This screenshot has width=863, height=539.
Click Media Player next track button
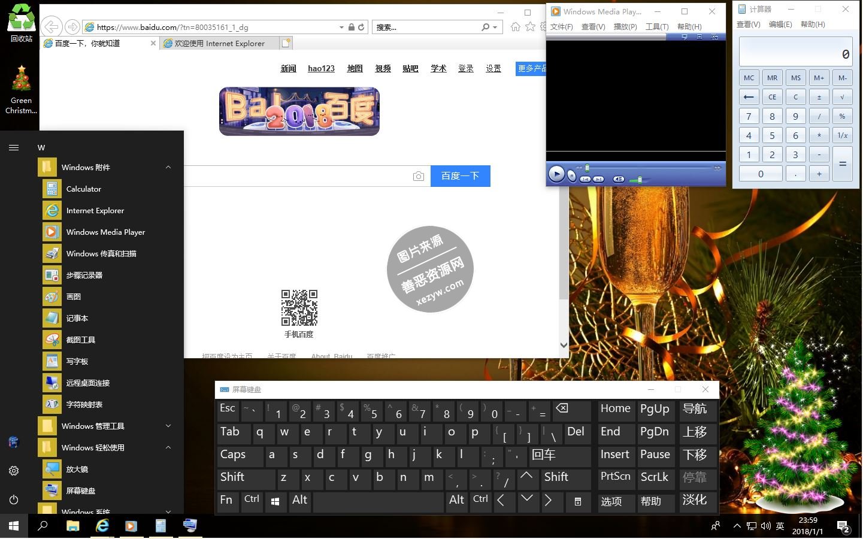click(598, 179)
